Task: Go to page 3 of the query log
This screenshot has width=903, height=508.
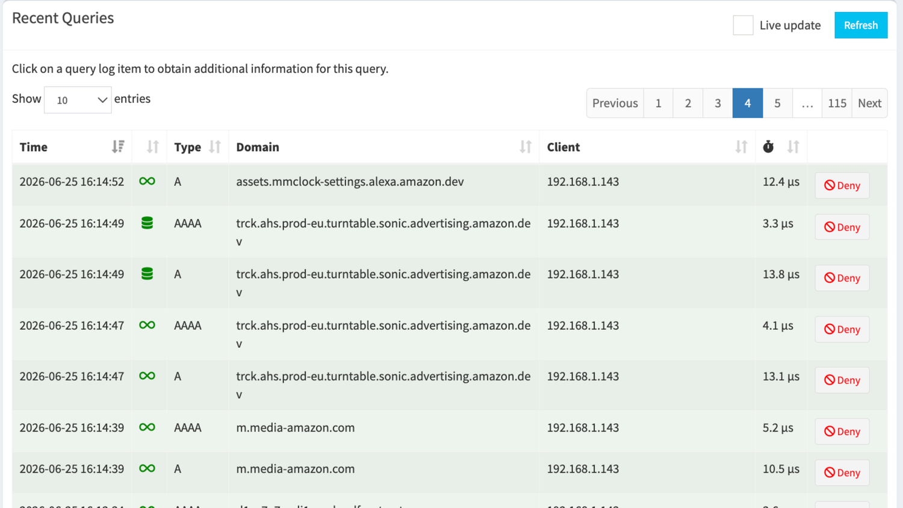Action: 718,103
